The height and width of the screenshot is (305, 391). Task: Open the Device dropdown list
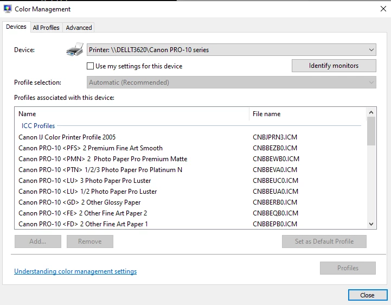[232, 50]
